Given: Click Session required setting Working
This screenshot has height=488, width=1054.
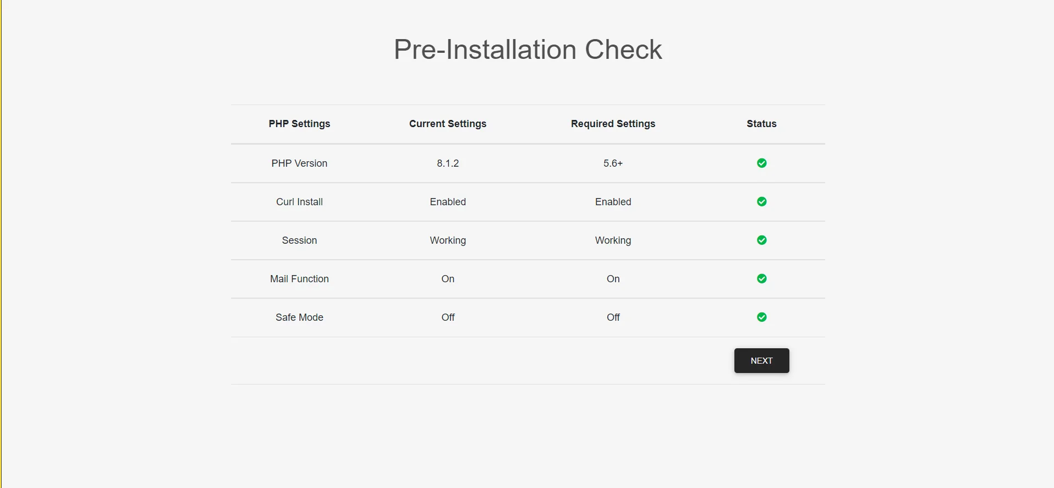Looking at the screenshot, I should 613,240.
